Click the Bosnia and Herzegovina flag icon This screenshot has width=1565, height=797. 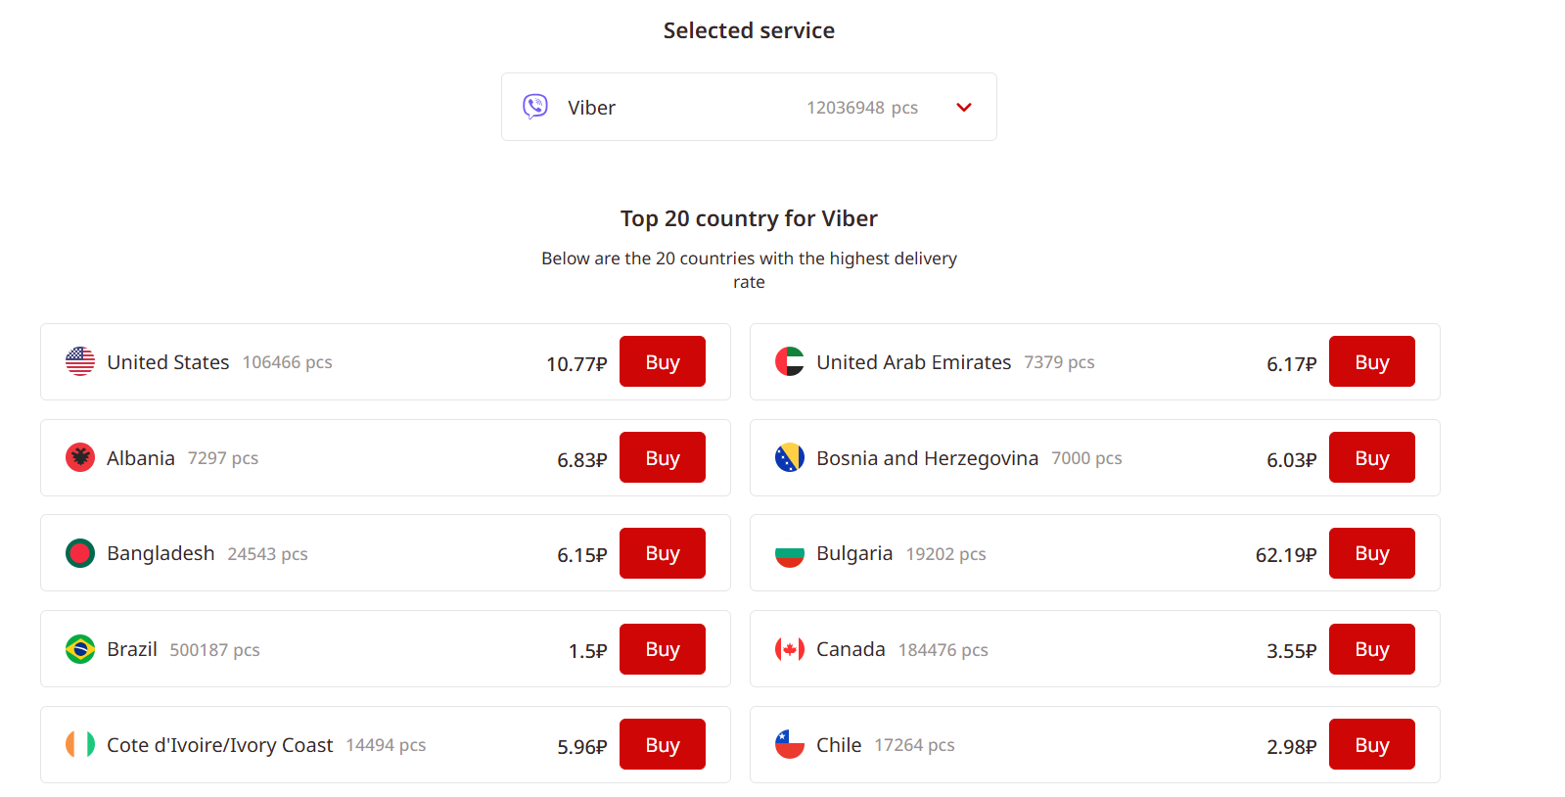tap(790, 457)
